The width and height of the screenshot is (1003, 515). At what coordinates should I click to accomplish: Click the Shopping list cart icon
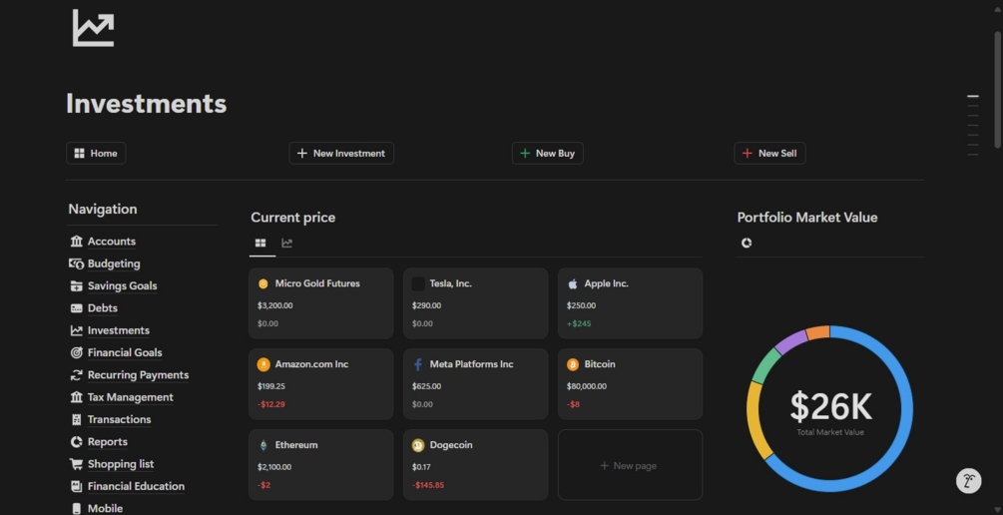click(77, 464)
